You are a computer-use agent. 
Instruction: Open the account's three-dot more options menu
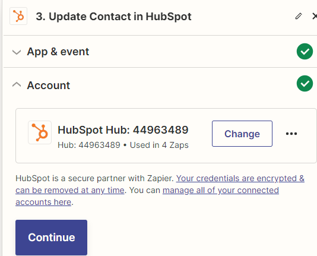(x=291, y=134)
